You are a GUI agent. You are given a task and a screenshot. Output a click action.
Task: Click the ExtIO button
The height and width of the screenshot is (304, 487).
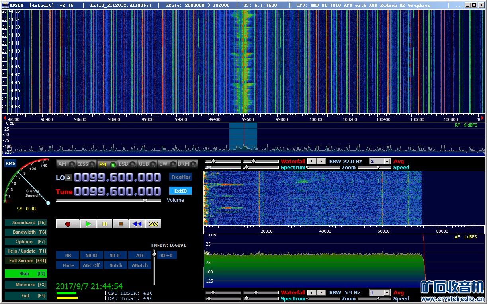(x=180, y=191)
